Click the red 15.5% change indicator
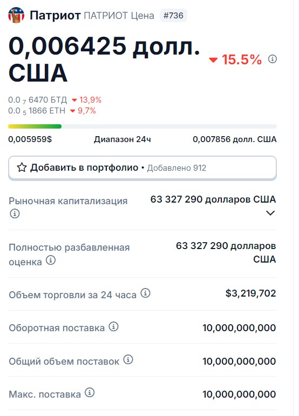 click(x=235, y=59)
